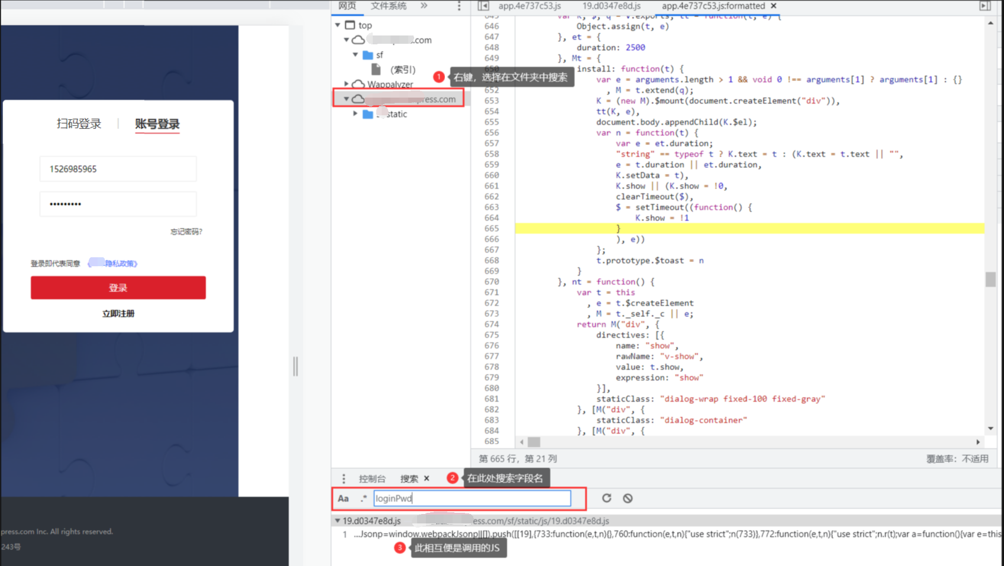Click the refresh search results icon
Screen dimensions: 1004x566
pos(606,498)
